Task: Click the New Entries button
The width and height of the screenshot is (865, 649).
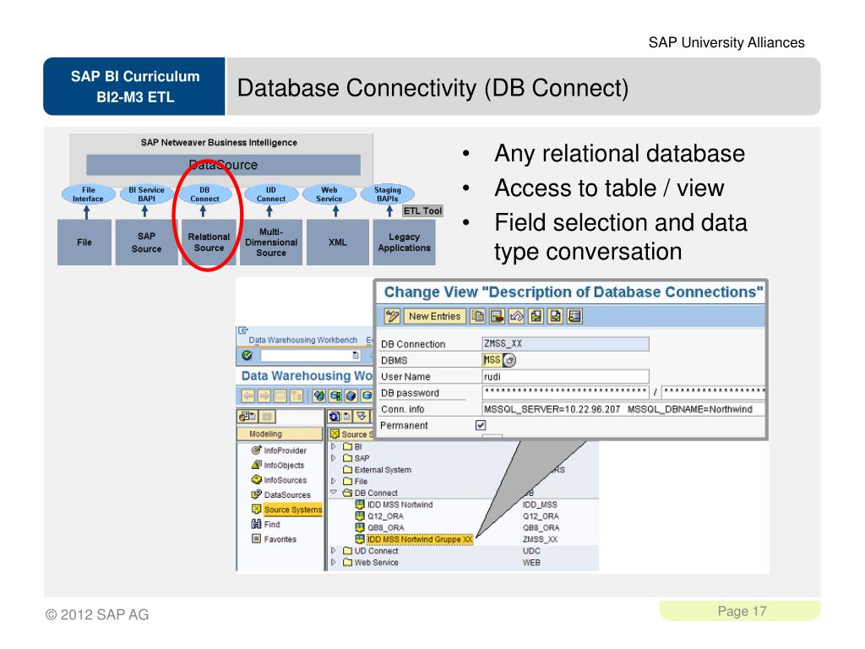Action: (434, 316)
